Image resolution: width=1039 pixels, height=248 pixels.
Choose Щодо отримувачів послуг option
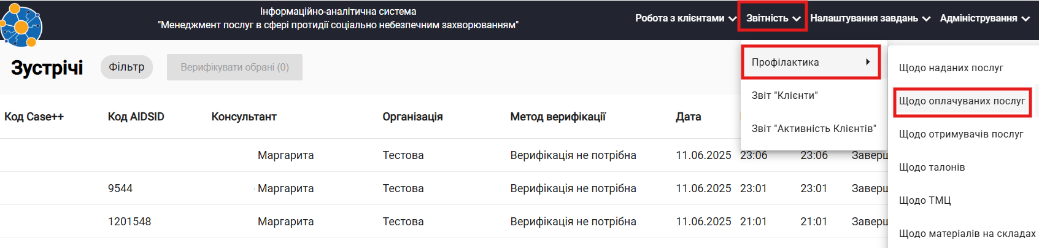(x=961, y=134)
